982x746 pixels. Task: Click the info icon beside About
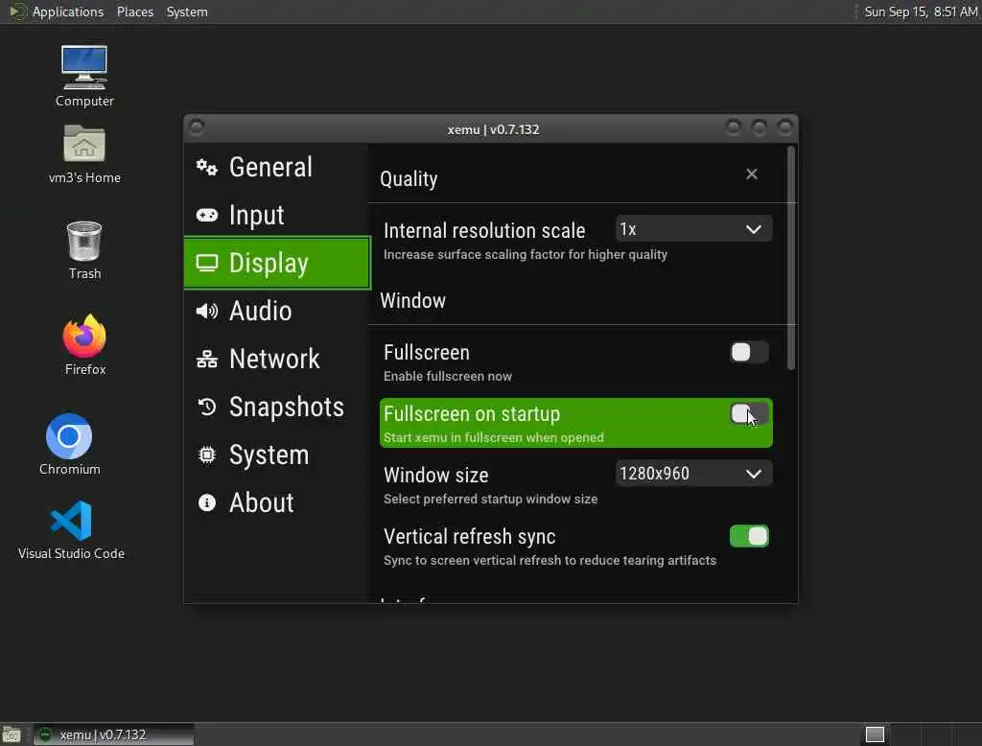pyautogui.click(x=207, y=503)
